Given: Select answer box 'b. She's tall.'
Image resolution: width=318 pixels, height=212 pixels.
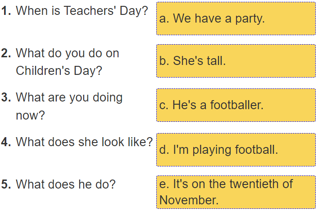Looking at the screenshot, I should [236, 61].
